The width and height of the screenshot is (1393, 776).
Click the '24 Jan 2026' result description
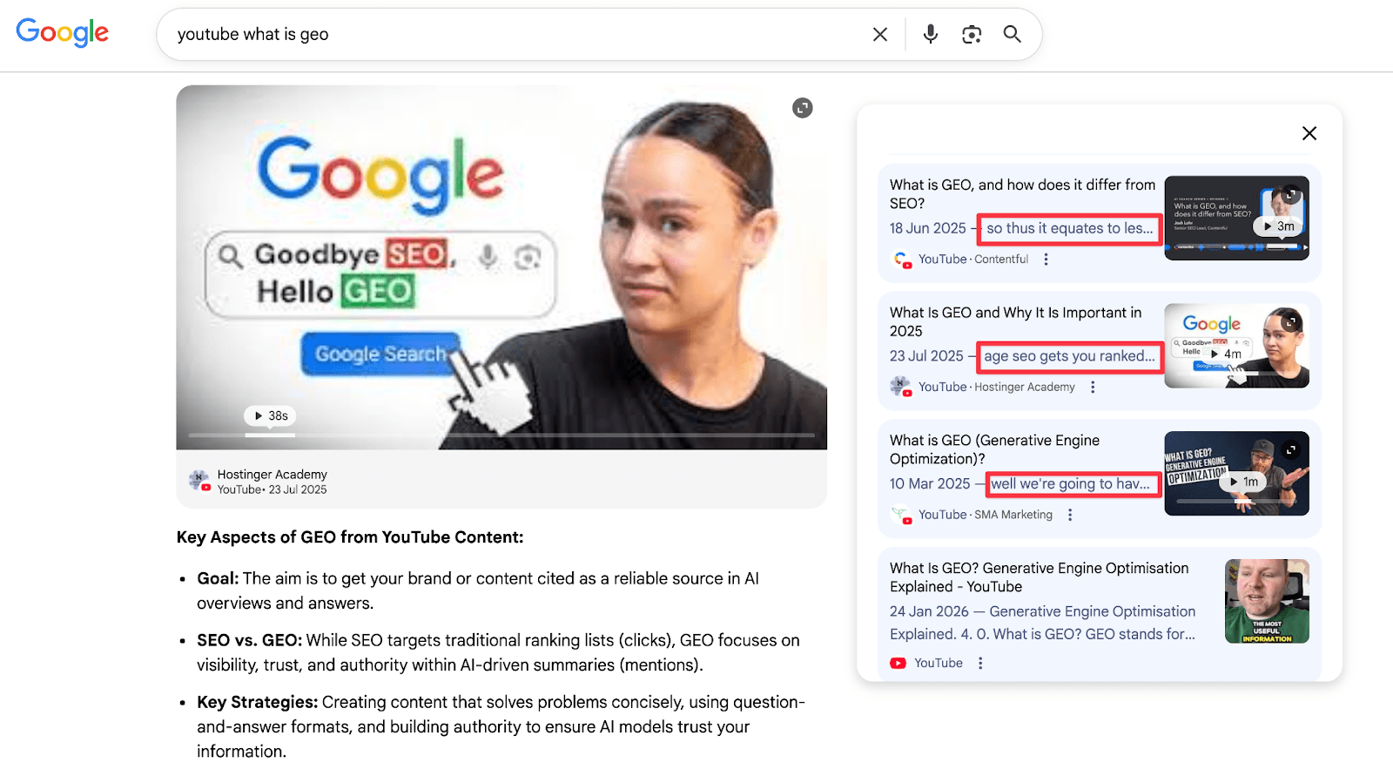(1043, 623)
